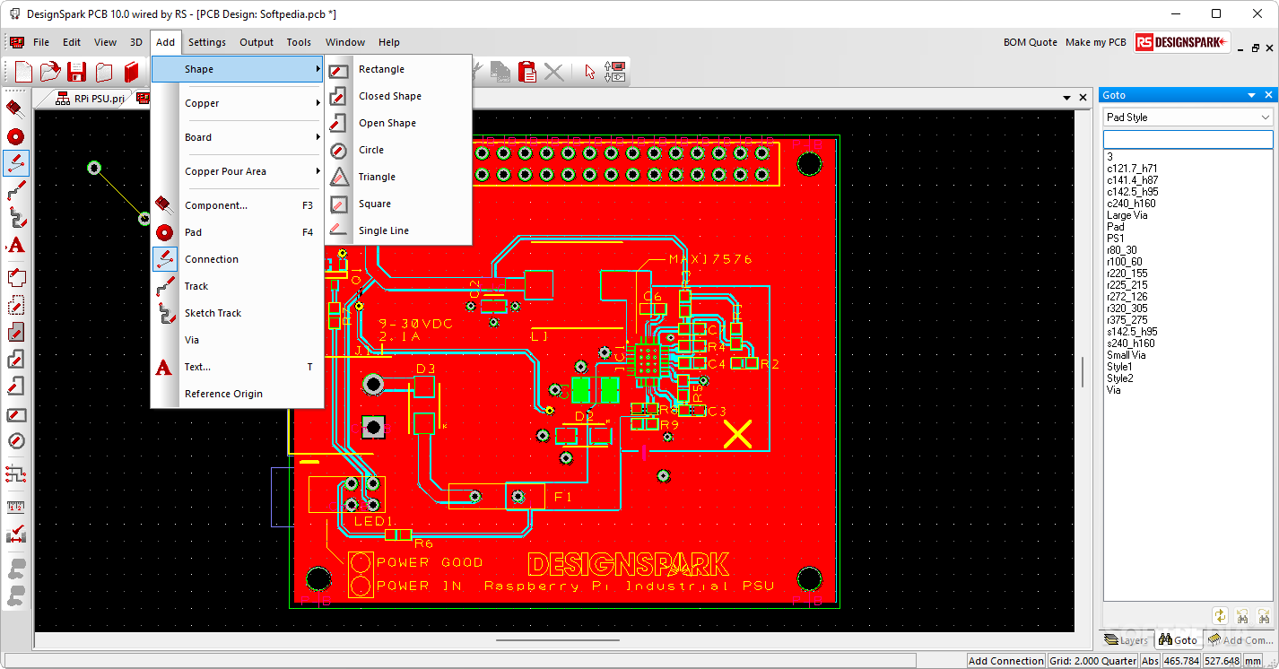Click the New document toolbar icon
This screenshot has width=1279, height=669.
tap(23, 73)
